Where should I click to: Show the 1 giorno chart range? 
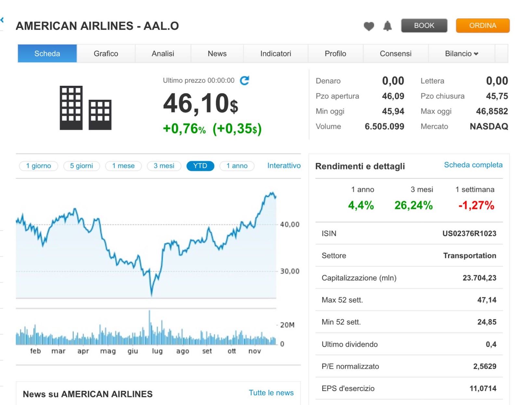coord(39,166)
